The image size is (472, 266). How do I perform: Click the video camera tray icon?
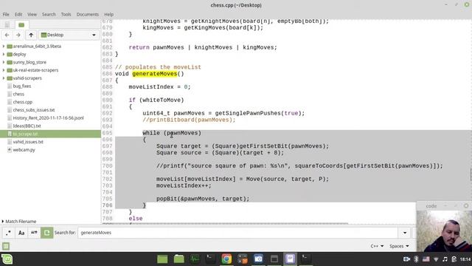point(406,259)
